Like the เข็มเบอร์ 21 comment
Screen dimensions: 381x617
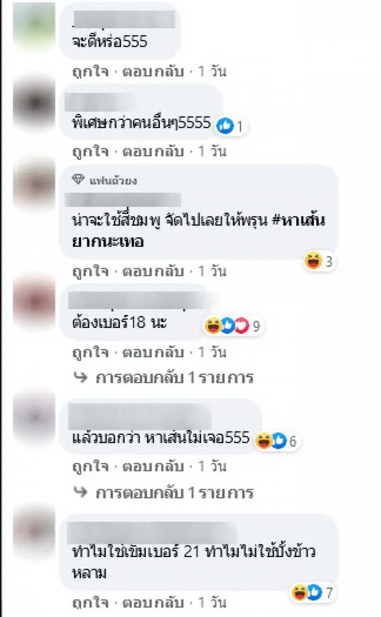[89, 604]
